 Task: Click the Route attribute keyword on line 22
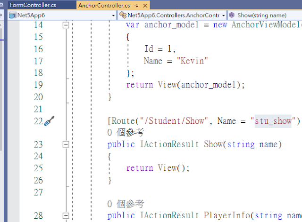point(123,121)
